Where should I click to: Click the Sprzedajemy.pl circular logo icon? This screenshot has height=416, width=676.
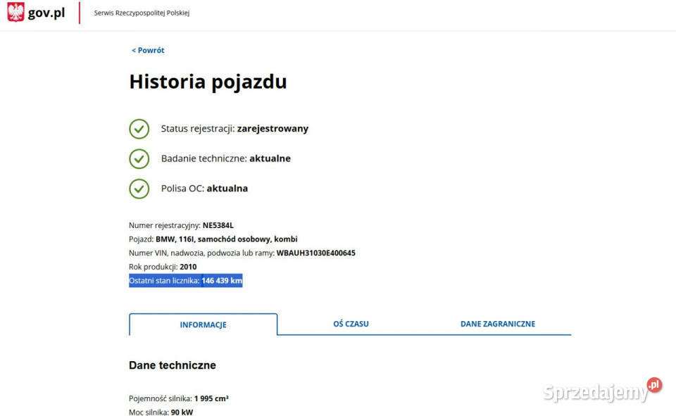(x=653, y=385)
